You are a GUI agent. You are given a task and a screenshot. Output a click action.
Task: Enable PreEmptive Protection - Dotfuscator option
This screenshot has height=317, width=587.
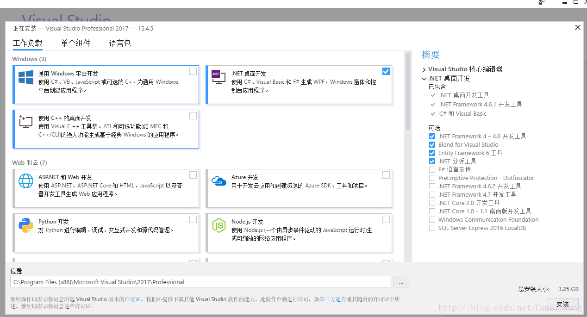(432, 178)
